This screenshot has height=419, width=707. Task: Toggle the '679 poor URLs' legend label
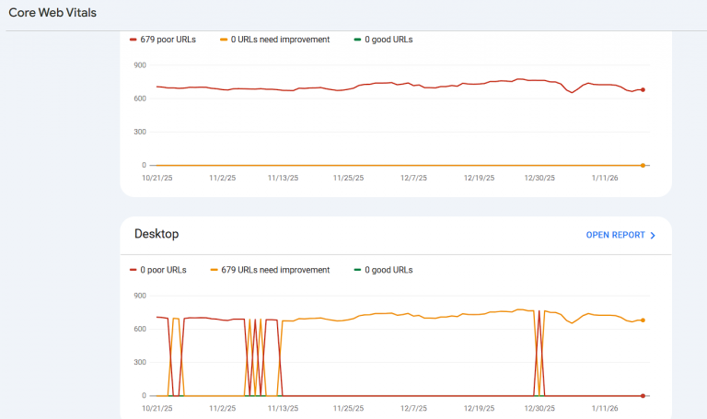pyautogui.click(x=168, y=40)
